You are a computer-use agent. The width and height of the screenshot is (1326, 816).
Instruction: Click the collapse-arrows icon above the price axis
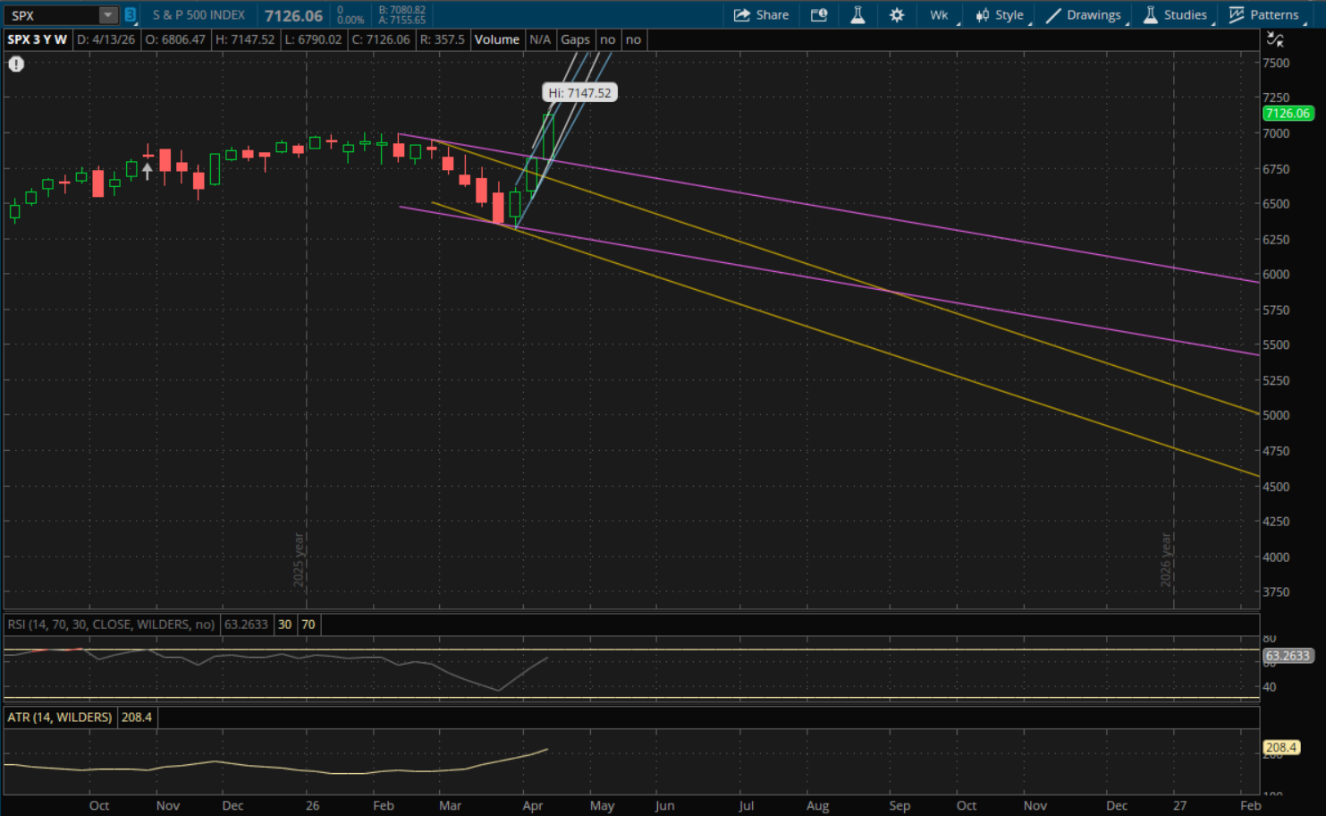(1275, 39)
